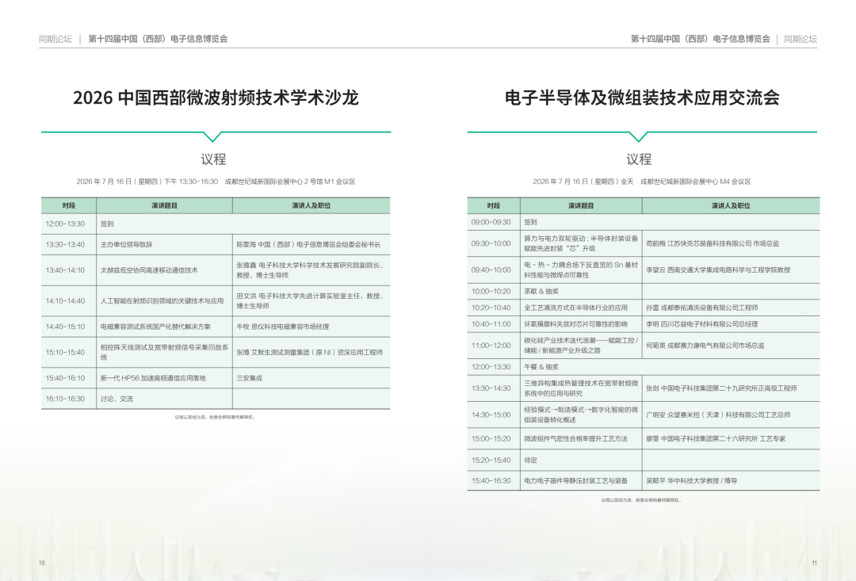Click the title "电子半导体及微组装技术应用交流会"
This screenshot has height=581, width=856.
(642, 97)
